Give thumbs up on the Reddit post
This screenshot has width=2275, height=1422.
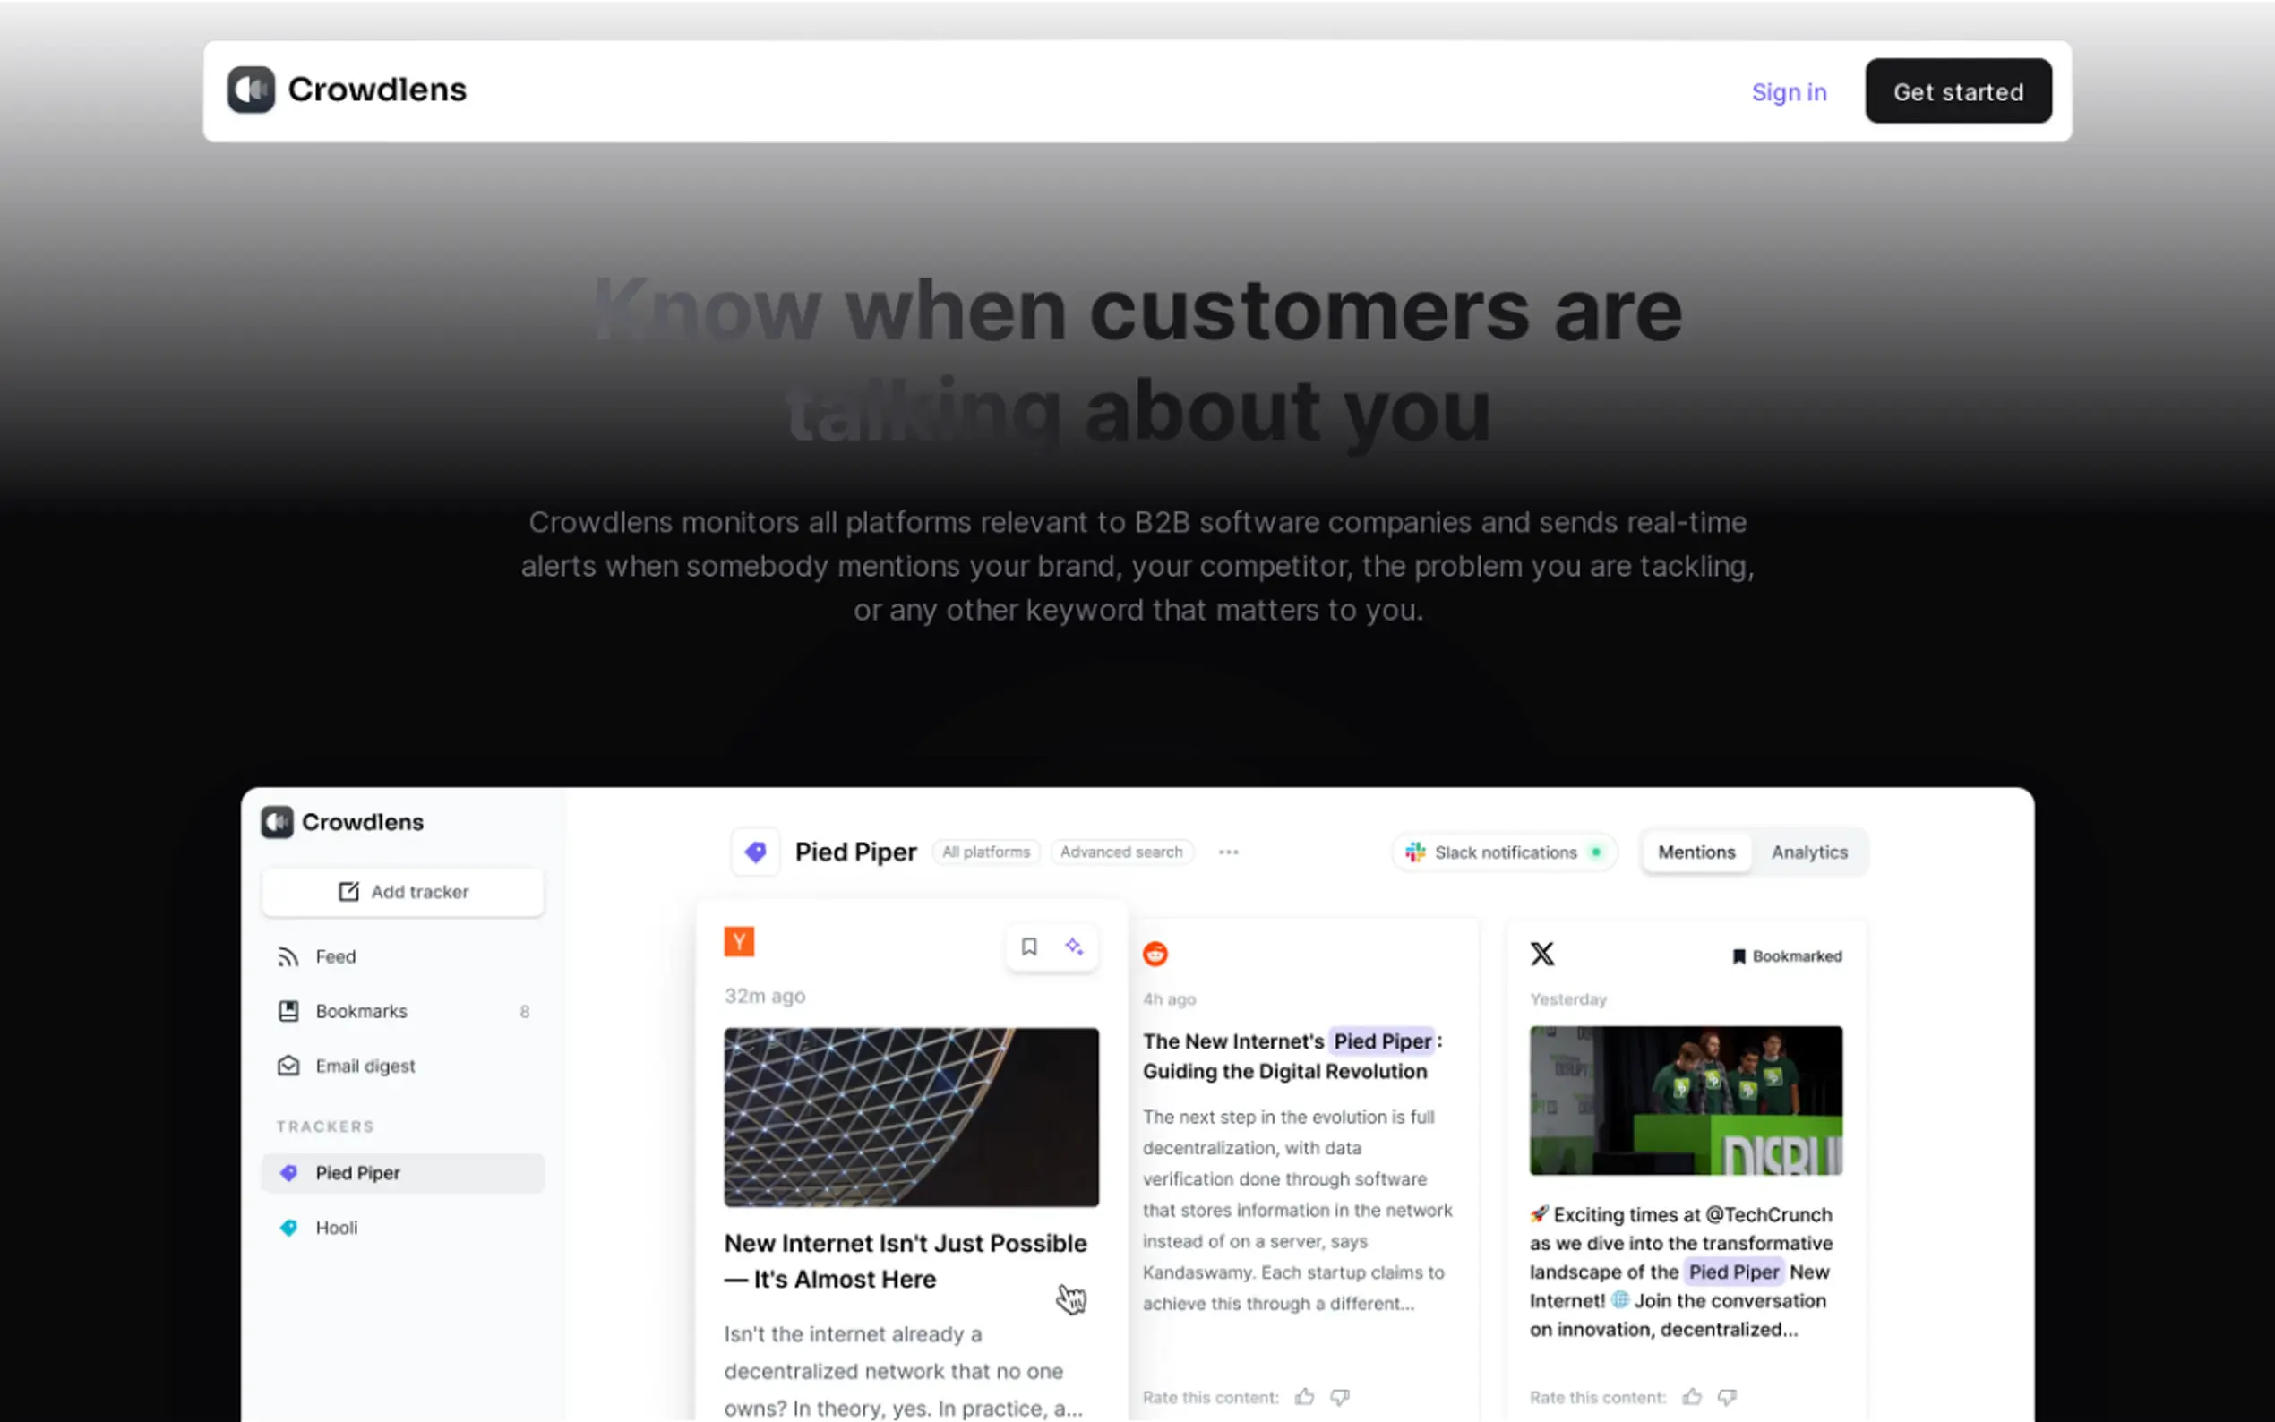1304,1397
